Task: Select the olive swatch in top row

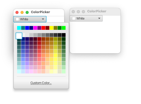Action: tap(56, 28)
